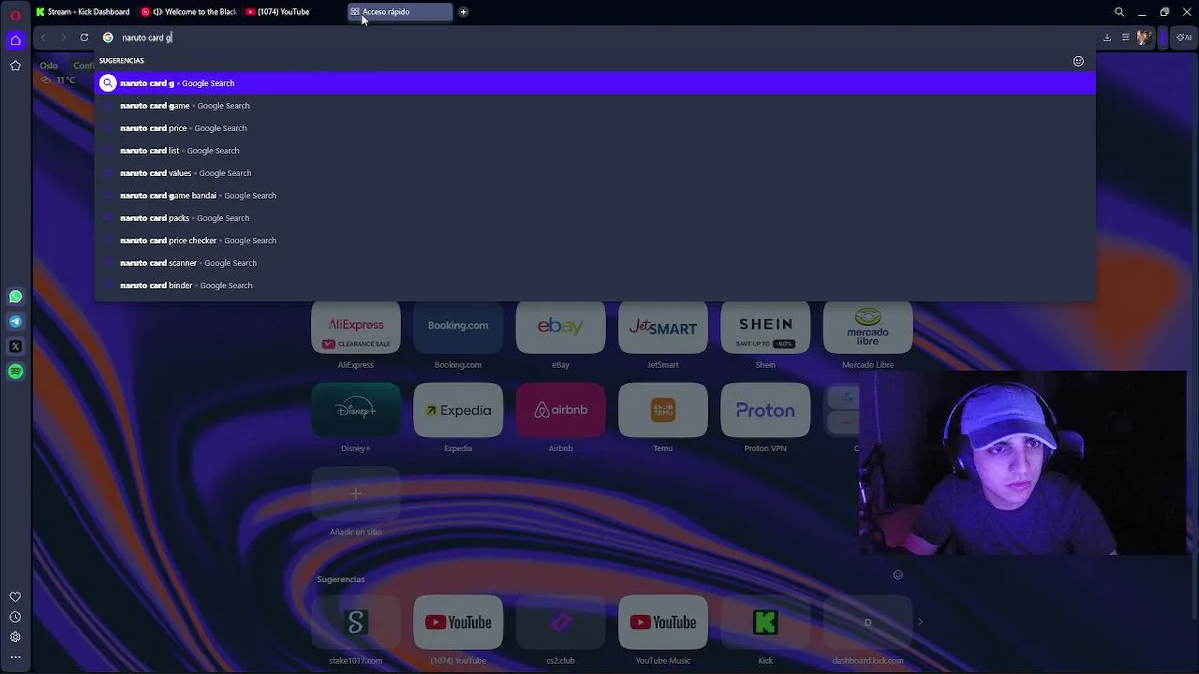Open the Booking.com speed dial tile
The width and height of the screenshot is (1199, 674).
pyautogui.click(x=458, y=327)
